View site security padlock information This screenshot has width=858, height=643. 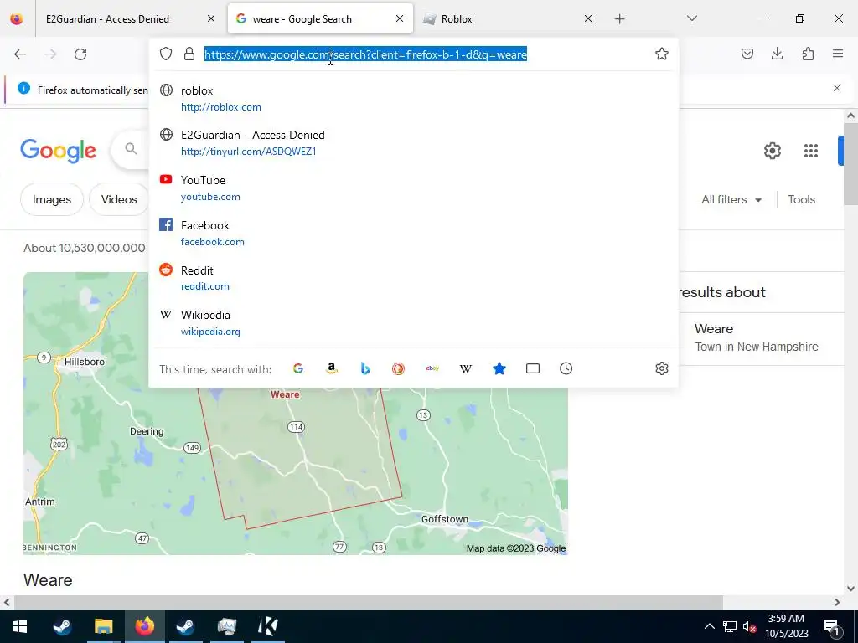[x=189, y=54]
